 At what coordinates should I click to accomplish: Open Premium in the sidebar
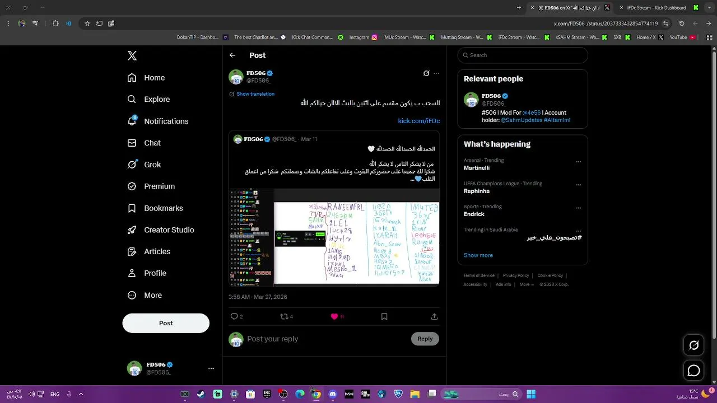[x=151, y=186]
